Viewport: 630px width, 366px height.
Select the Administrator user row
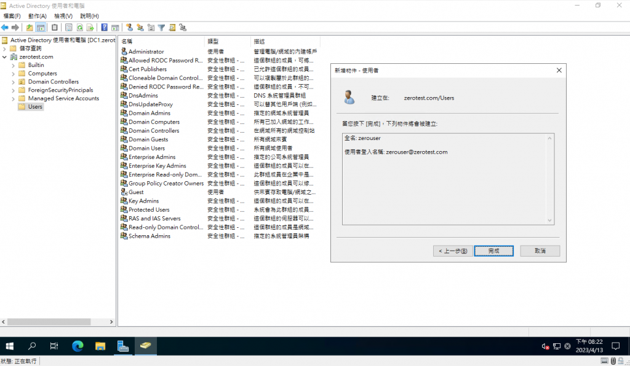click(x=219, y=52)
